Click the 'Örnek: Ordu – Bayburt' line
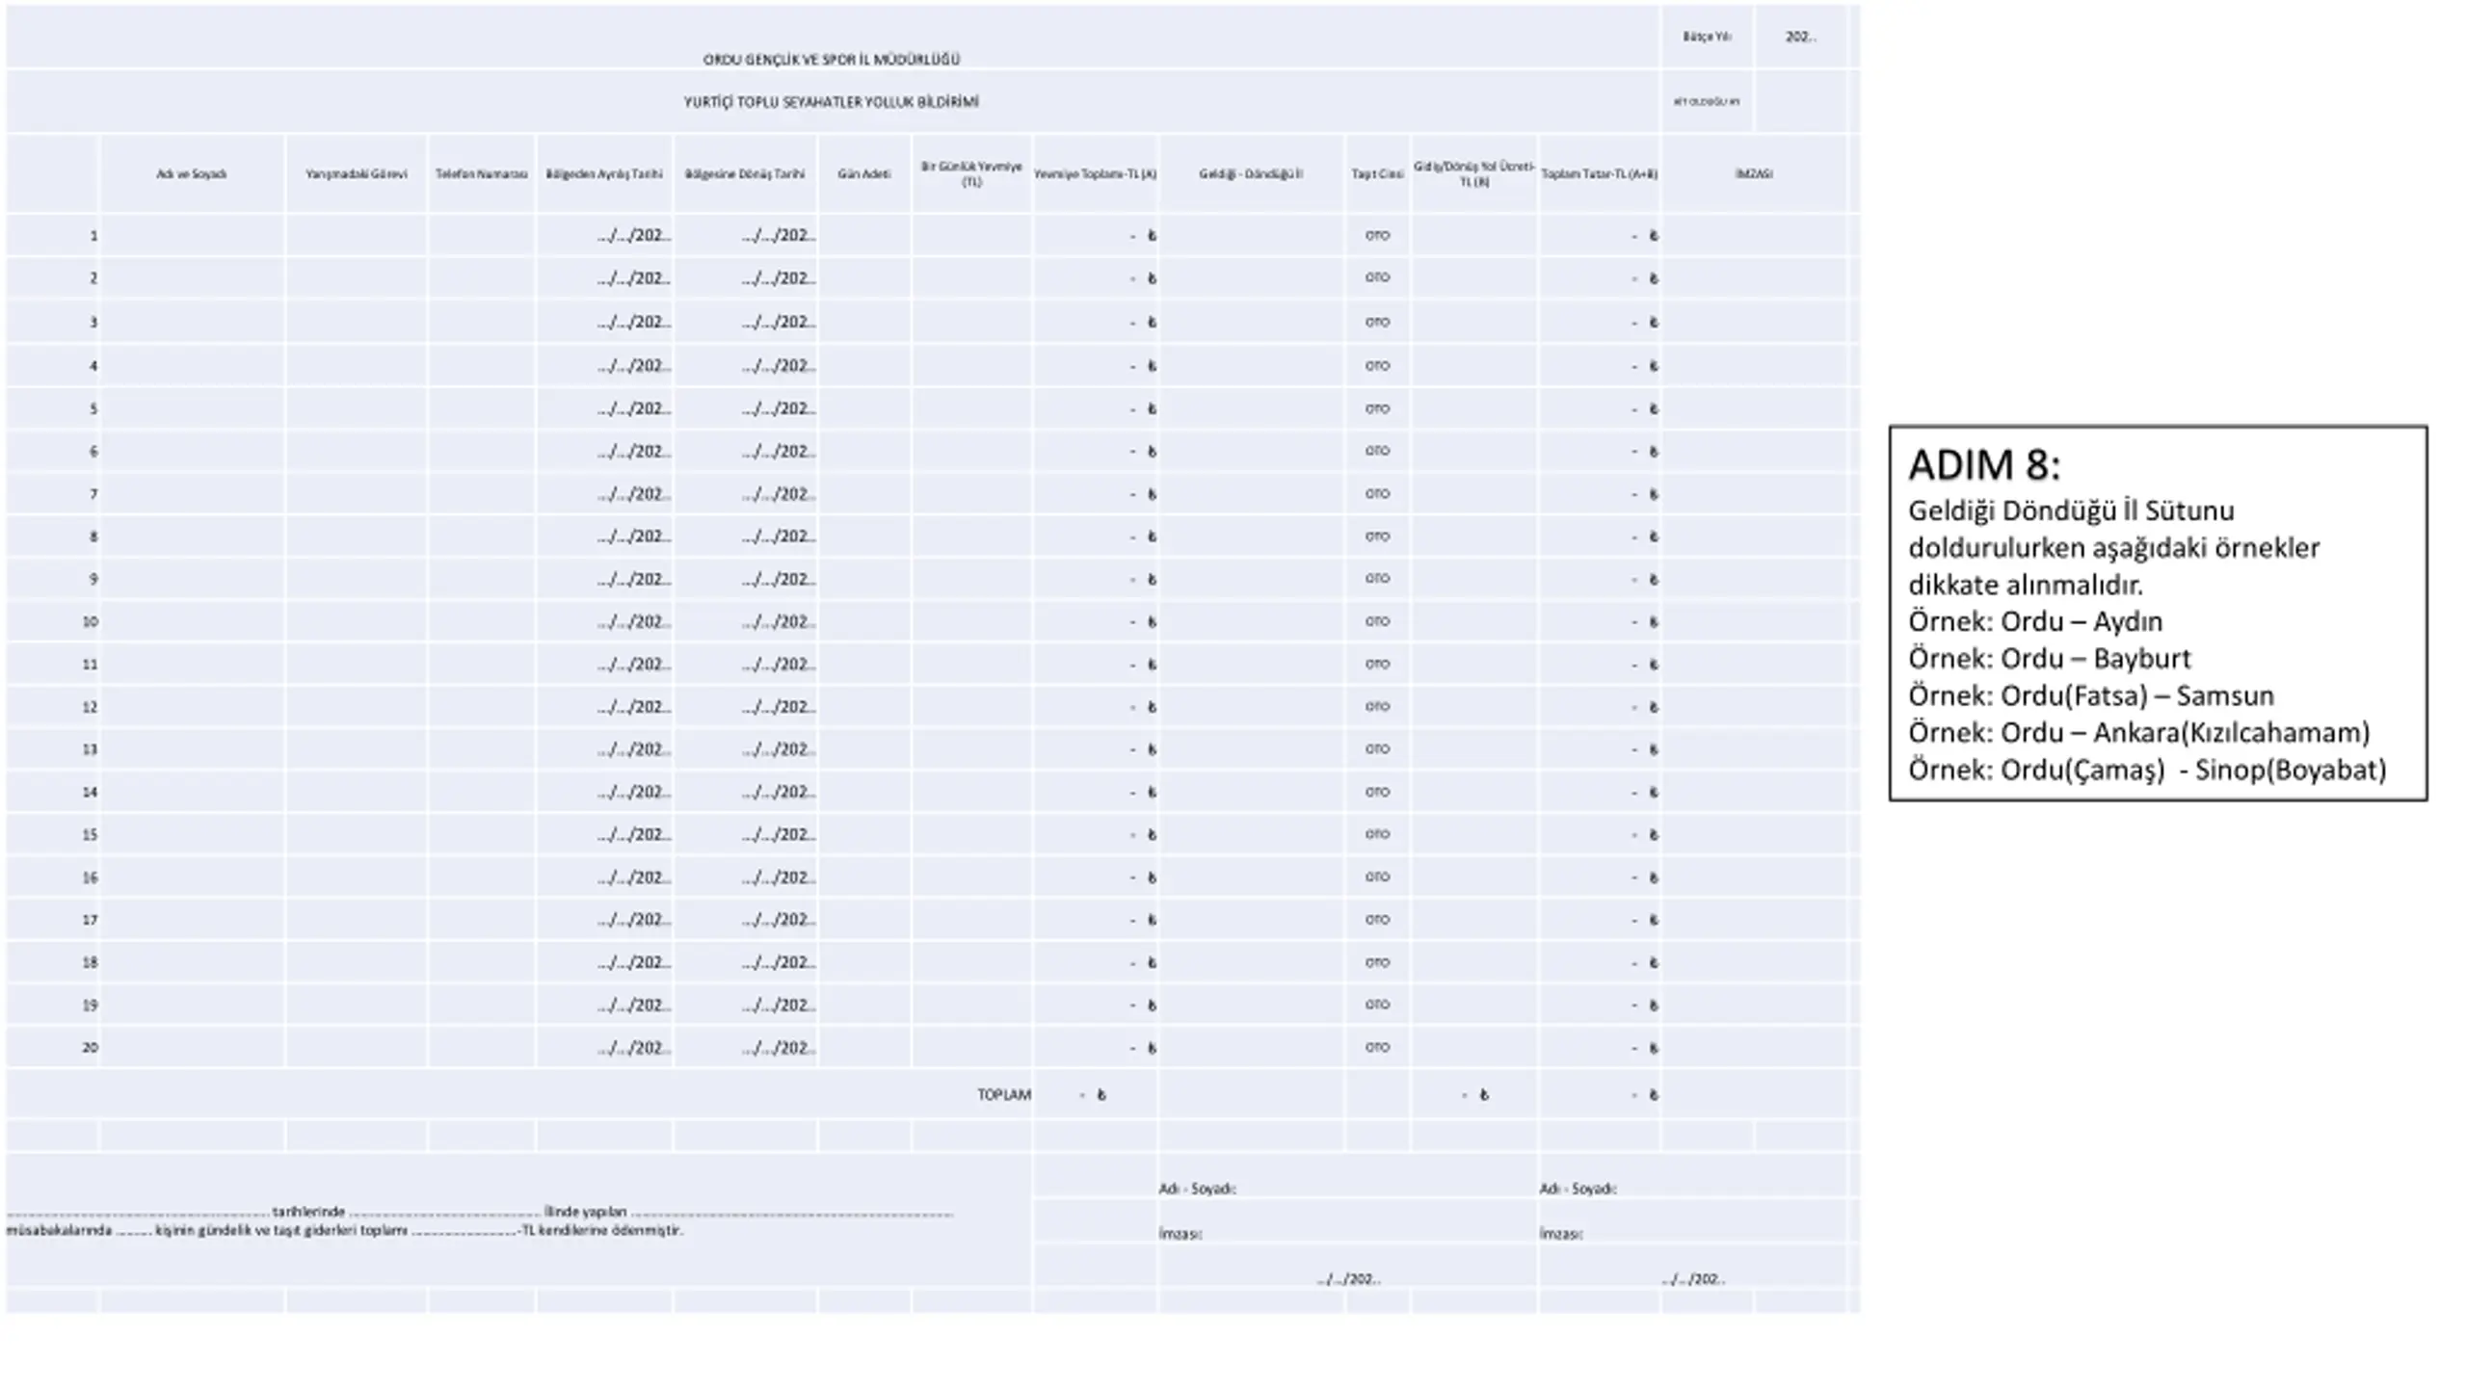Viewport: 2467px width, 1387px height. 2050,659
